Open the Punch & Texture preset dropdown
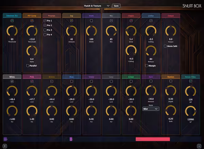 point(97,6)
